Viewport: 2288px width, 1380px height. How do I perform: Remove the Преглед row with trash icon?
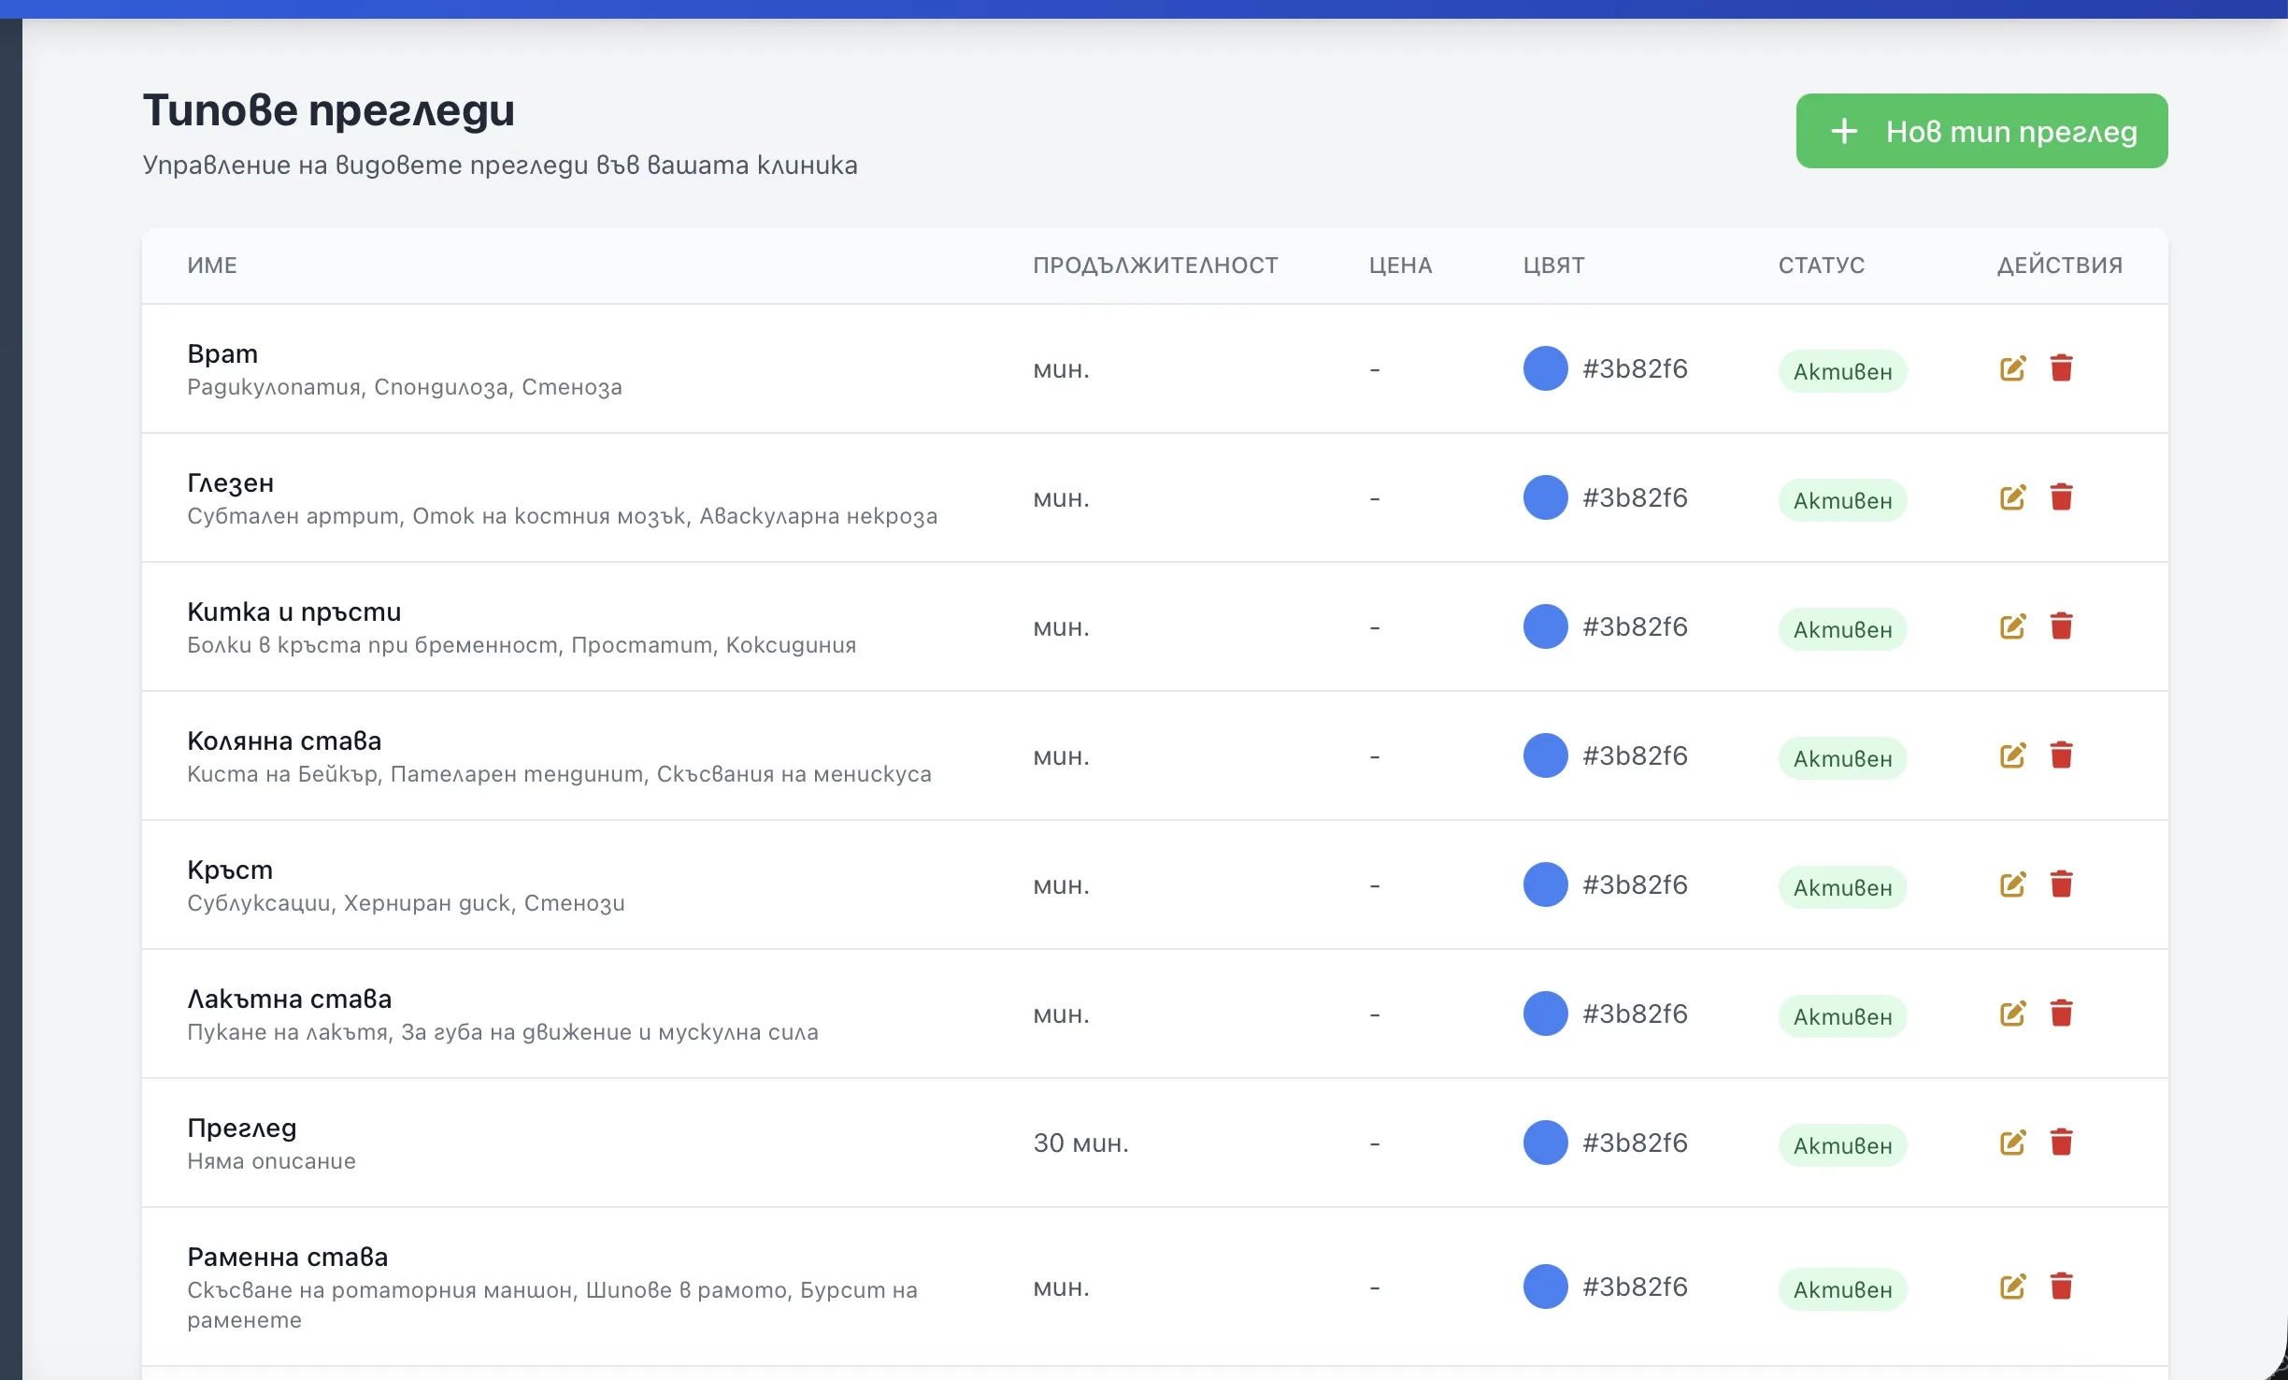(x=2061, y=1143)
